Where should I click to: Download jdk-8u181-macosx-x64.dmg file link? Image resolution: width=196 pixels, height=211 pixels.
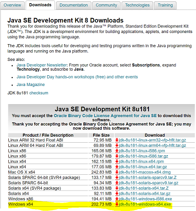pos(145,172)
